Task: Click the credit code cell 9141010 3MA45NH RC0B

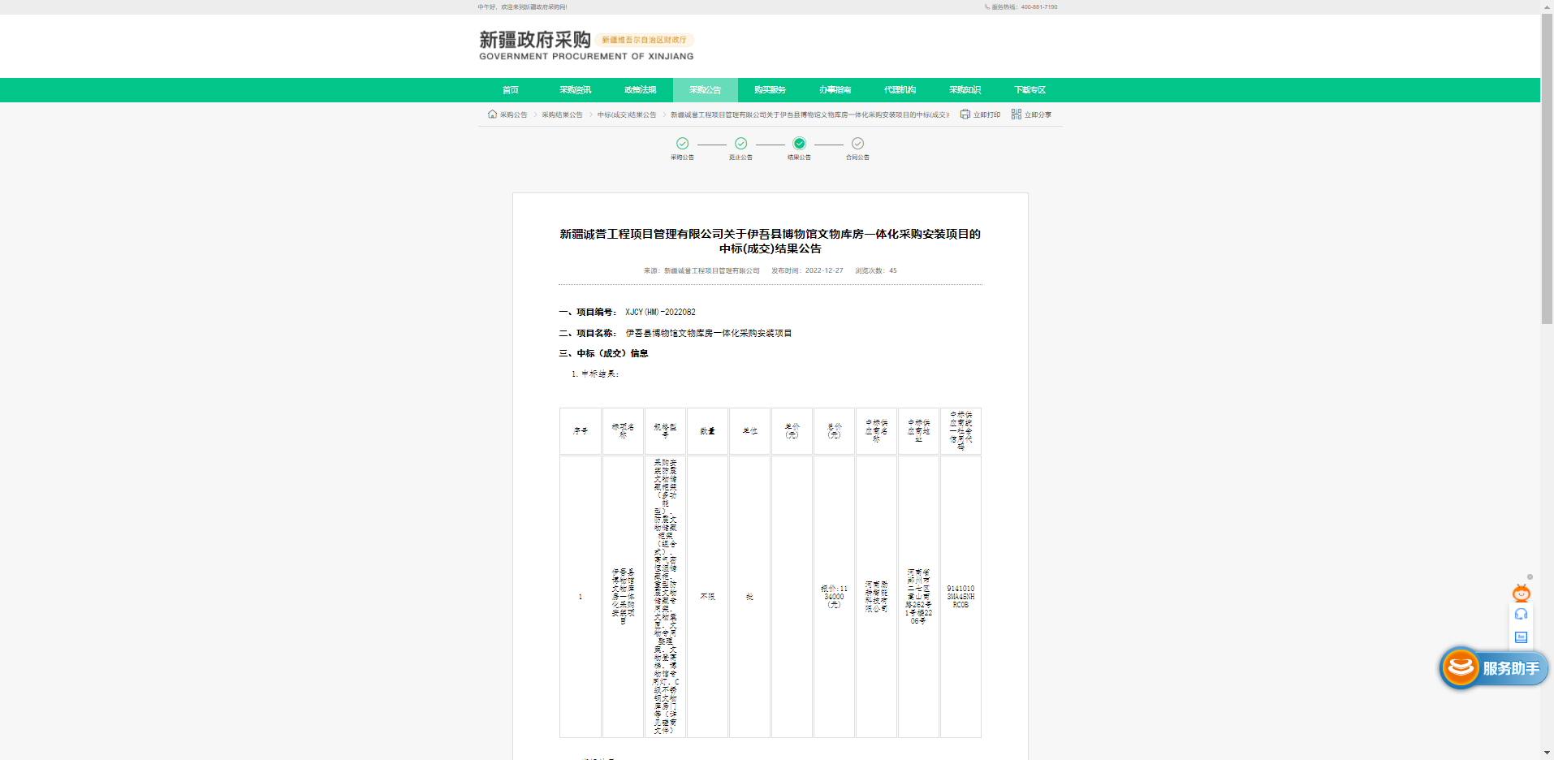Action: (960, 597)
